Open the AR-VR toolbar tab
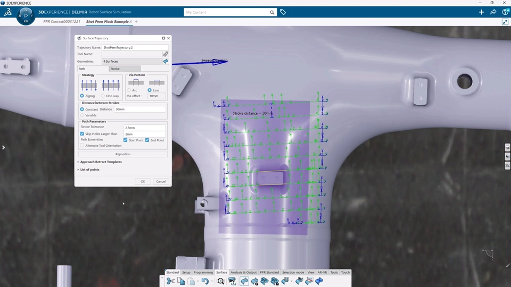 coord(323,272)
